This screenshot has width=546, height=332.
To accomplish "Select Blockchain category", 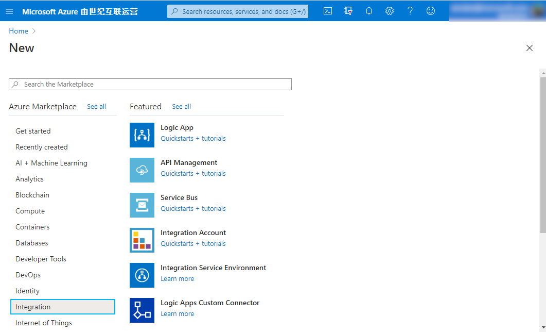I will click(32, 195).
